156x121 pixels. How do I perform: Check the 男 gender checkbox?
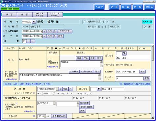tap(48, 48)
